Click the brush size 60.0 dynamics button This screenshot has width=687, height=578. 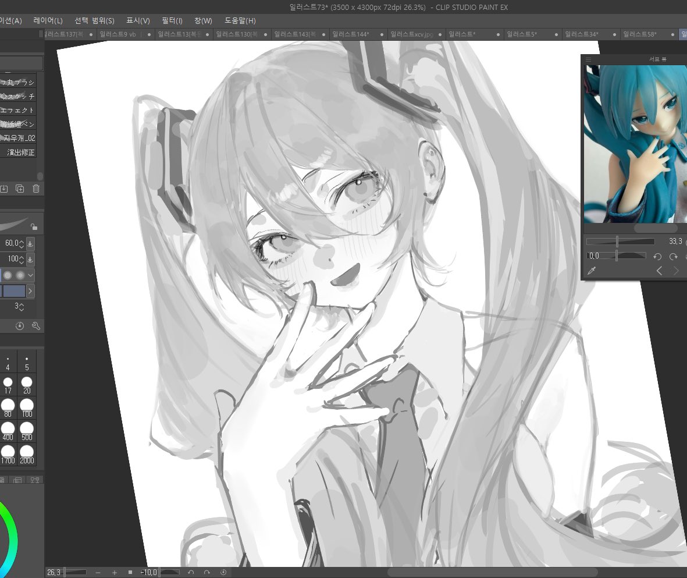coord(30,243)
